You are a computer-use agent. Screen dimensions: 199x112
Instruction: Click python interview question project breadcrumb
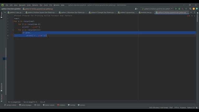tap(11, 9)
